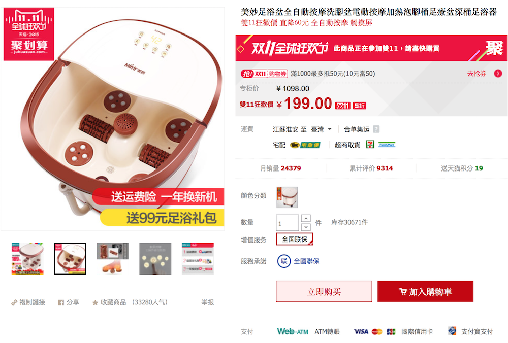Decrease quantity with the down arrow
The image size is (508, 343).
tap(306, 227)
